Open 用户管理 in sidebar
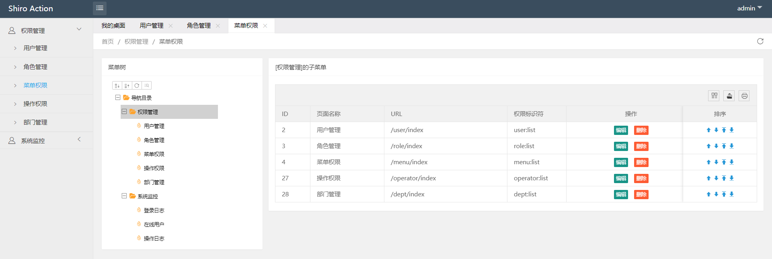 (x=35, y=48)
